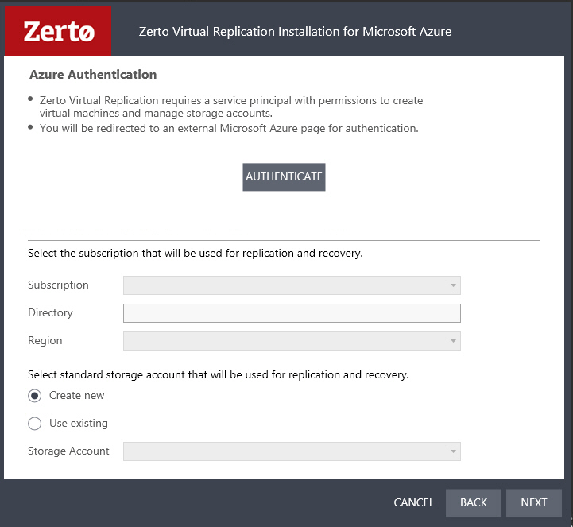Open the Storage Account dropdown
Screen dimensions: 573x527
point(292,451)
